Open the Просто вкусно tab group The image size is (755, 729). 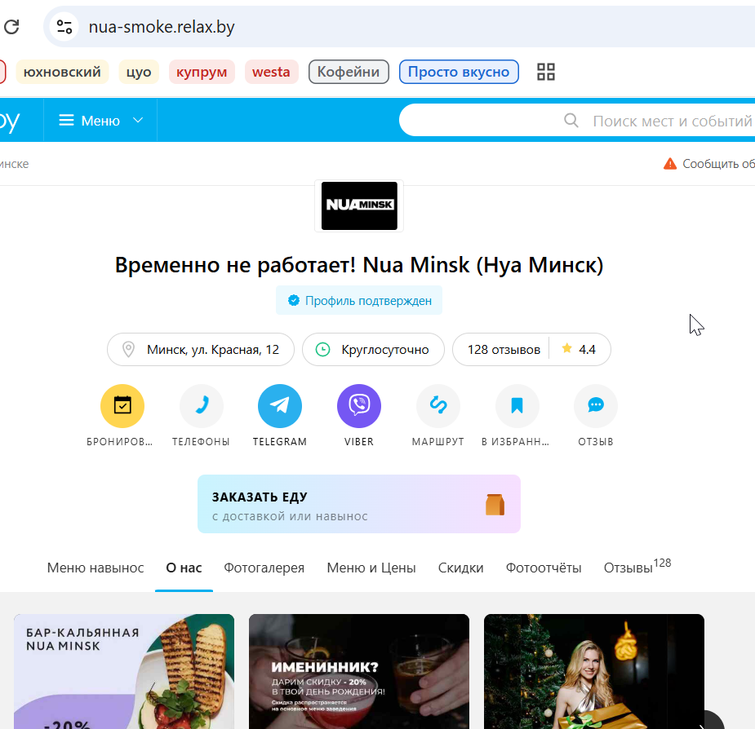459,73
